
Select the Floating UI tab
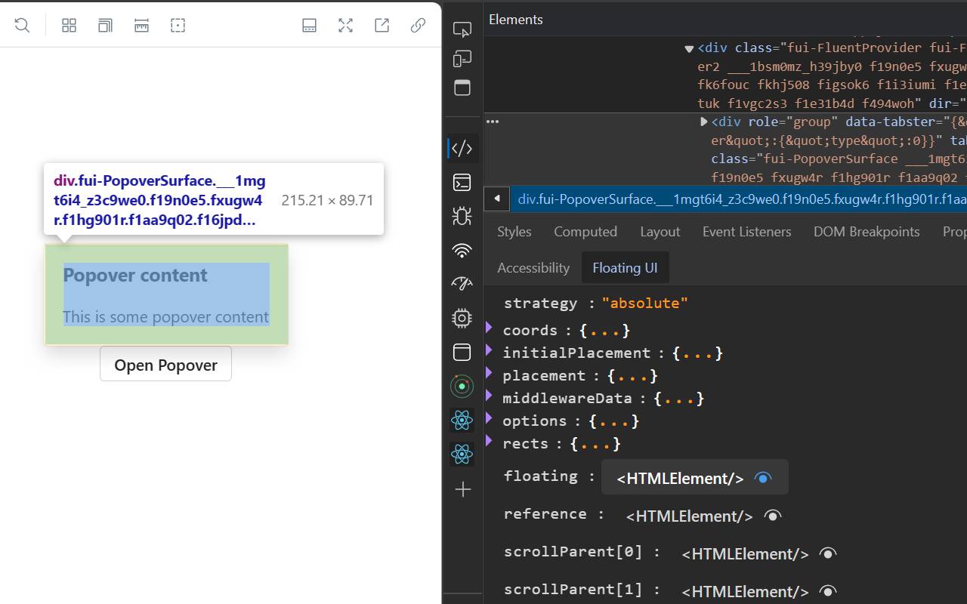point(625,268)
